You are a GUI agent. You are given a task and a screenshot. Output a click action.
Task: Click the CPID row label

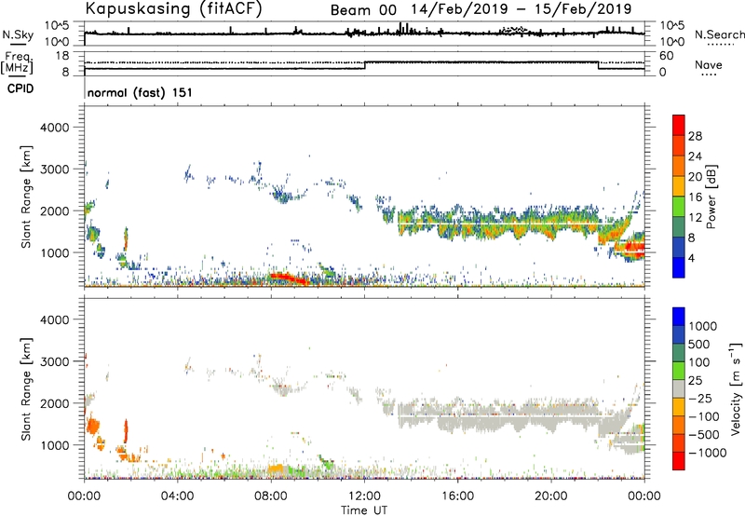click(20, 88)
